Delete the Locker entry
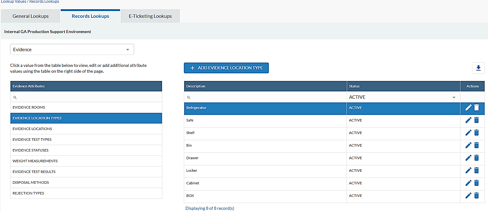This screenshot has height=211, width=488. (477, 170)
